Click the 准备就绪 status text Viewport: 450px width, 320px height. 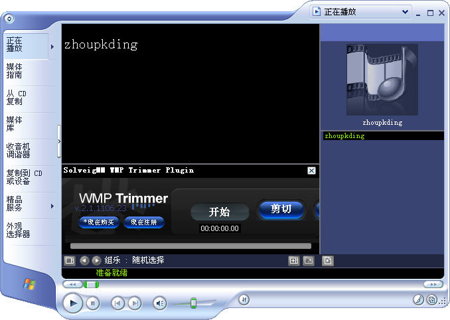(x=112, y=273)
